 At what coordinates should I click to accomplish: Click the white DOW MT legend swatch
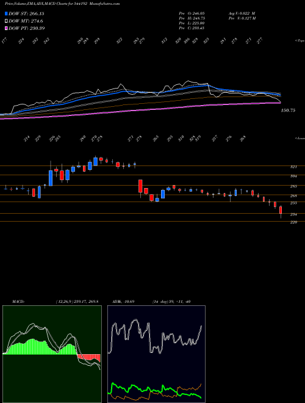click(6, 21)
